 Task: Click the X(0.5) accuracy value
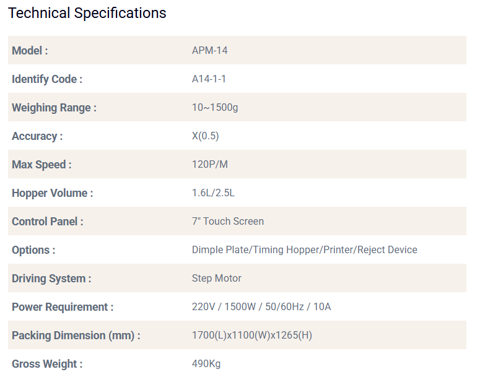coord(206,136)
